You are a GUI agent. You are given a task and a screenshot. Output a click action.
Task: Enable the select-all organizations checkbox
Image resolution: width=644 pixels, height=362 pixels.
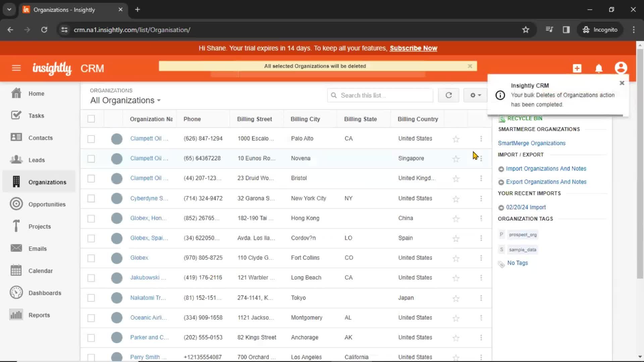tap(91, 118)
